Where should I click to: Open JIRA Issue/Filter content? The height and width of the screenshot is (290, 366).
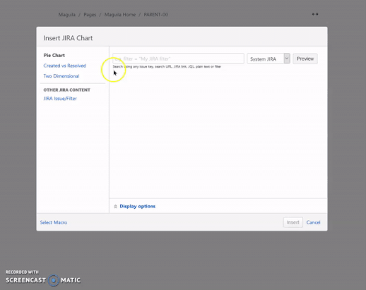(x=60, y=99)
